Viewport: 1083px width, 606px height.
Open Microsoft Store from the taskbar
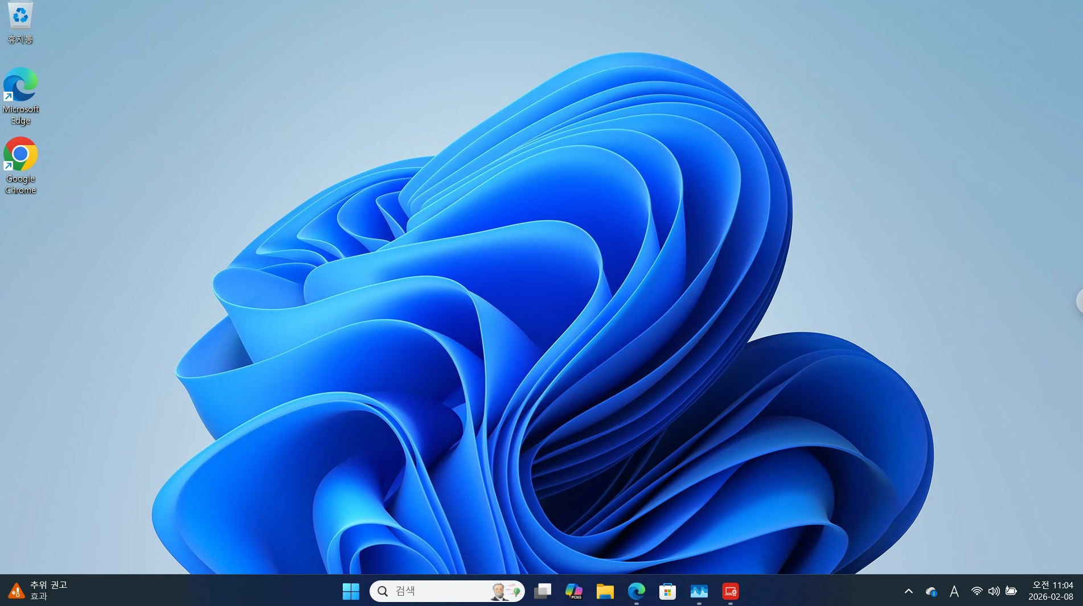(667, 591)
